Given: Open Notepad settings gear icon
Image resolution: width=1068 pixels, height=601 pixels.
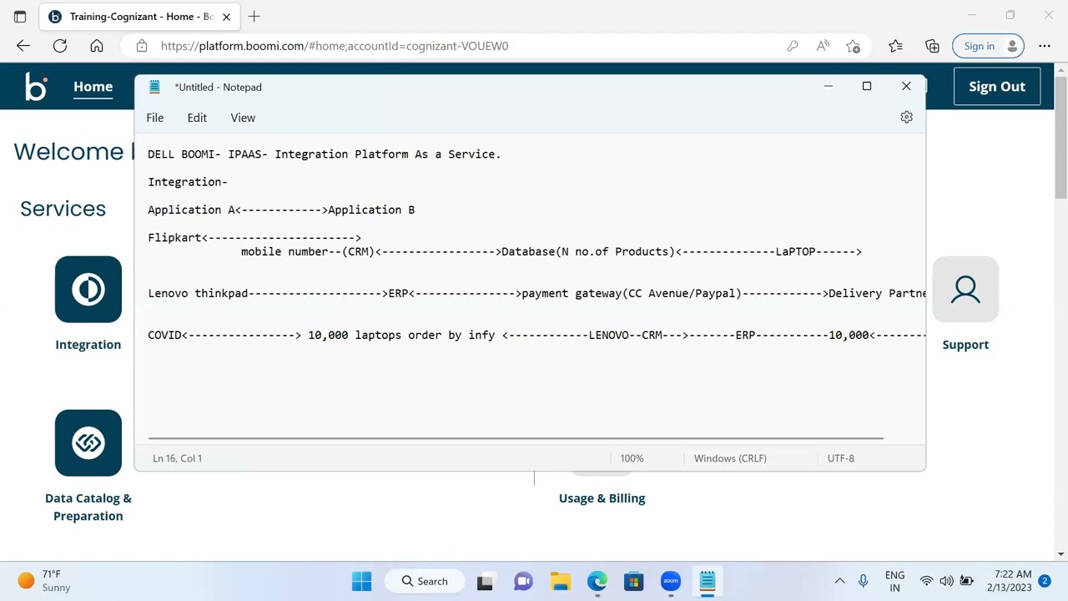Looking at the screenshot, I should pyautogui.click(x=907, y=118).
